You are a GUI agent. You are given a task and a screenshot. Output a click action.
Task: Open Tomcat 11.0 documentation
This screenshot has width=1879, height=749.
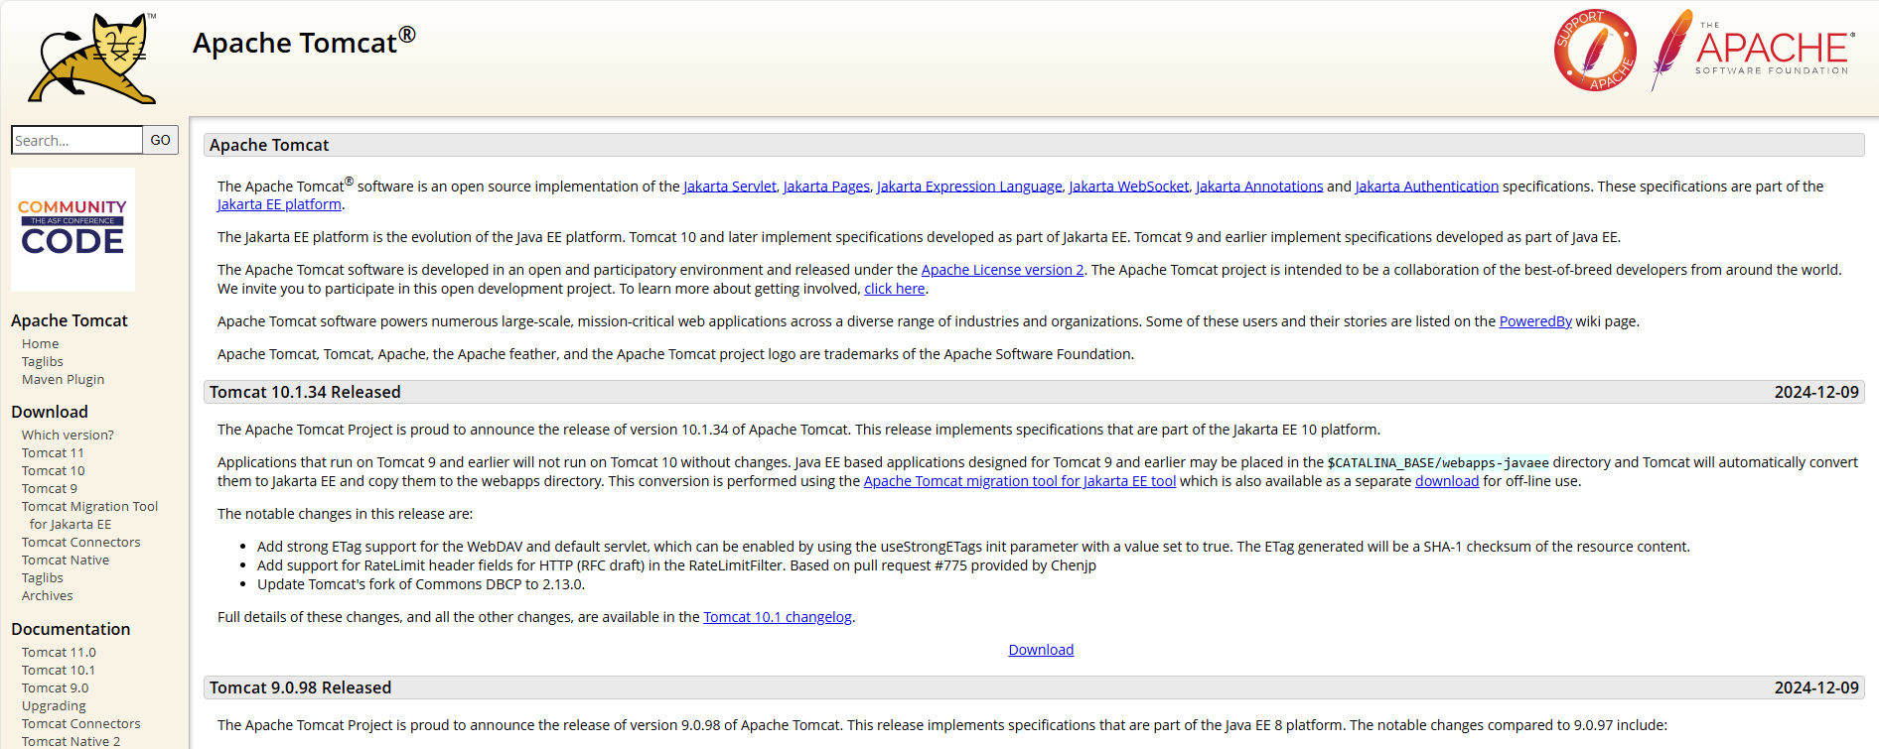point(59,652)
